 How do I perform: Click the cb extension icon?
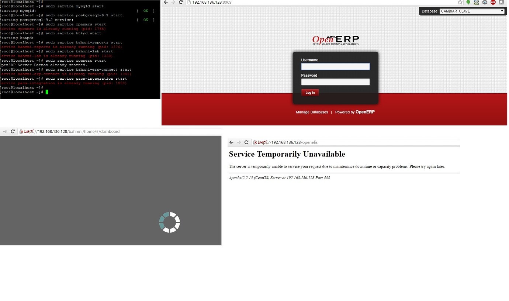tap(476, 2)
